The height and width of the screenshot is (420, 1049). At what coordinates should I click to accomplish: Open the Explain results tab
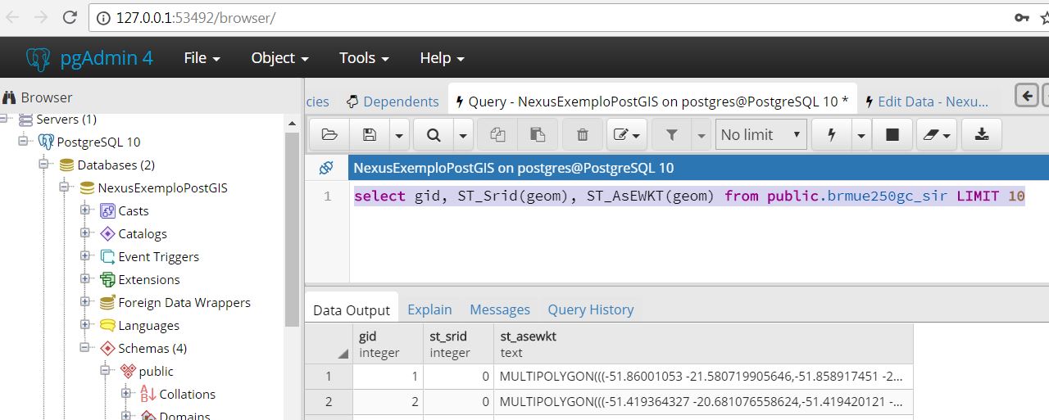click(429, 309)
